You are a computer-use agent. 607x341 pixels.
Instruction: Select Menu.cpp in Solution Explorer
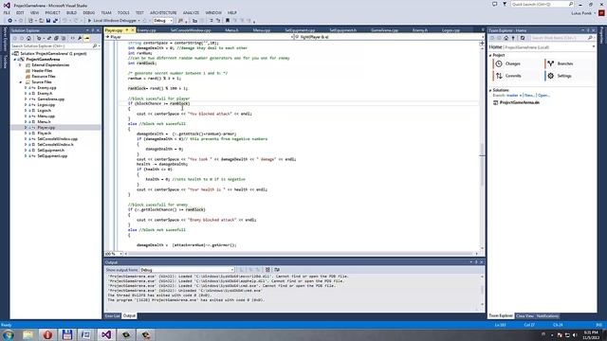[46, 116]
